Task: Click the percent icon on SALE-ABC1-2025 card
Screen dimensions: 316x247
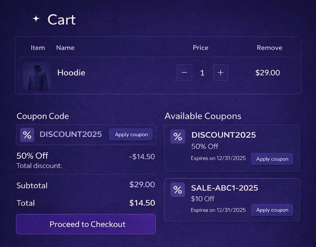Action: [x=178, y=190]
